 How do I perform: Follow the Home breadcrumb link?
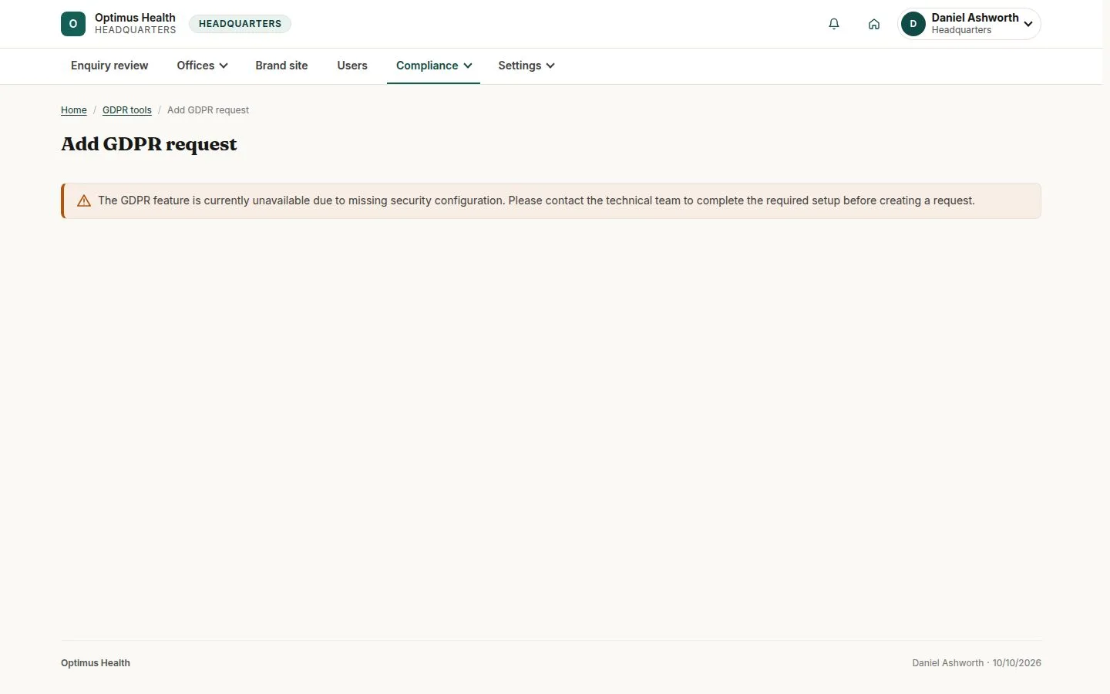(x=74, y=110)
